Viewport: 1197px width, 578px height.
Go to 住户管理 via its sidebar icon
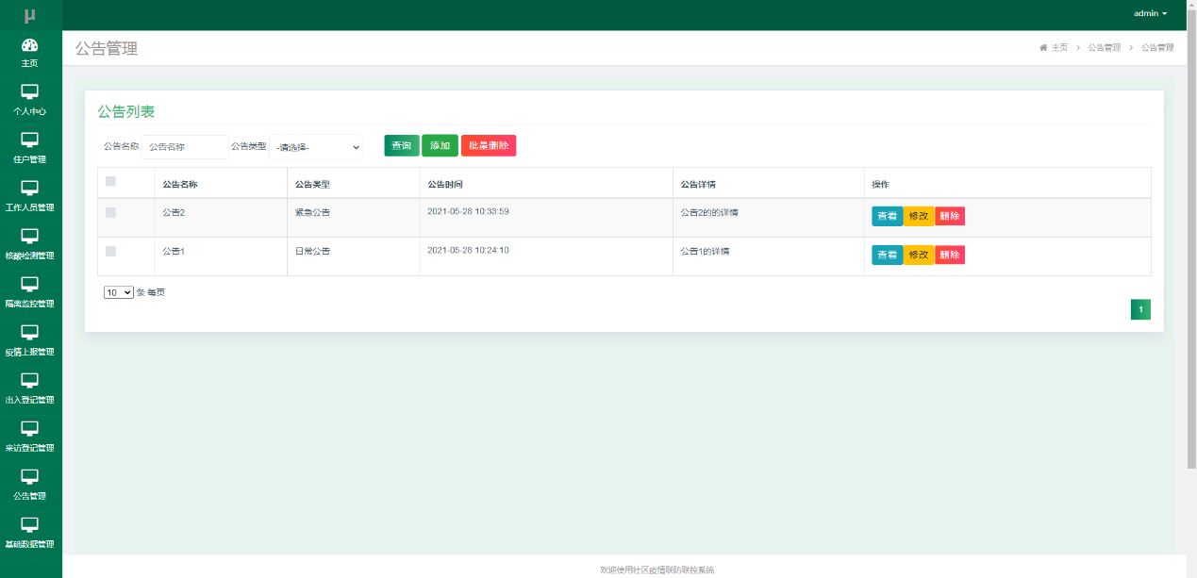point(30,140)
